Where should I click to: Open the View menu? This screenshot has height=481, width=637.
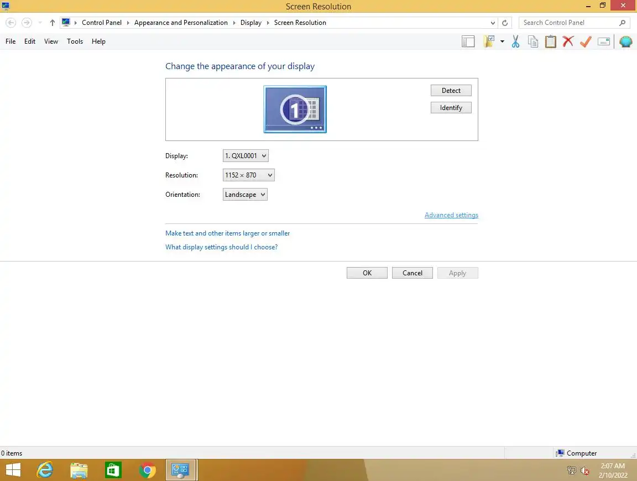tap(51, 41)
